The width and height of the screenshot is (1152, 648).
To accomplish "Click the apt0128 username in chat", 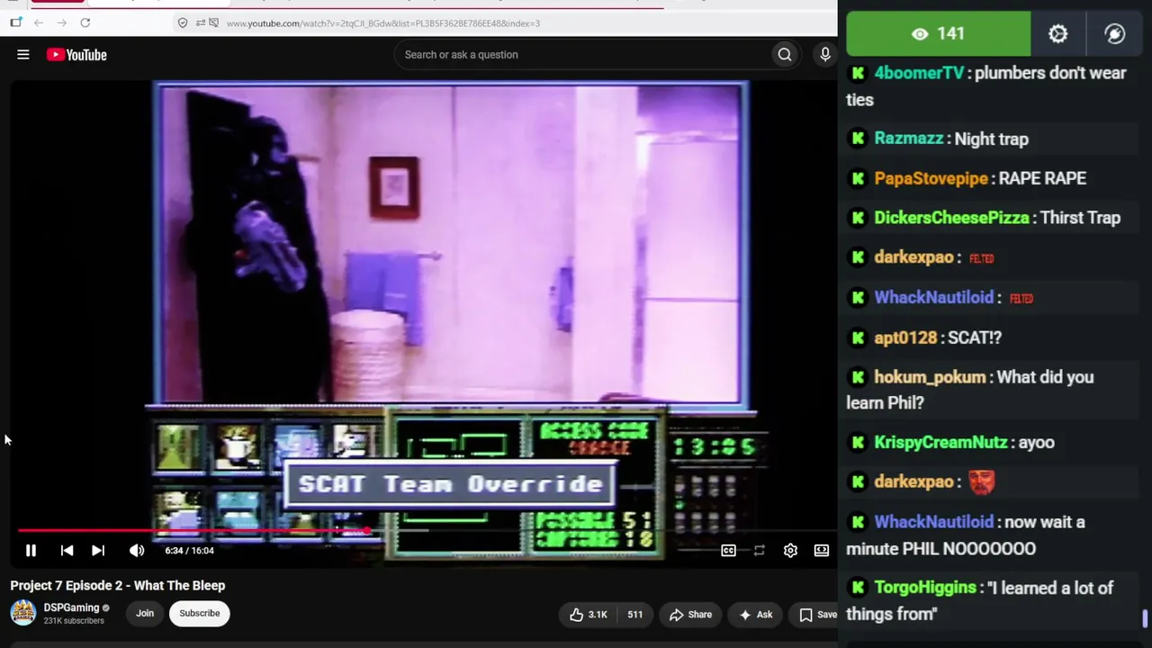I will [905, 337].
